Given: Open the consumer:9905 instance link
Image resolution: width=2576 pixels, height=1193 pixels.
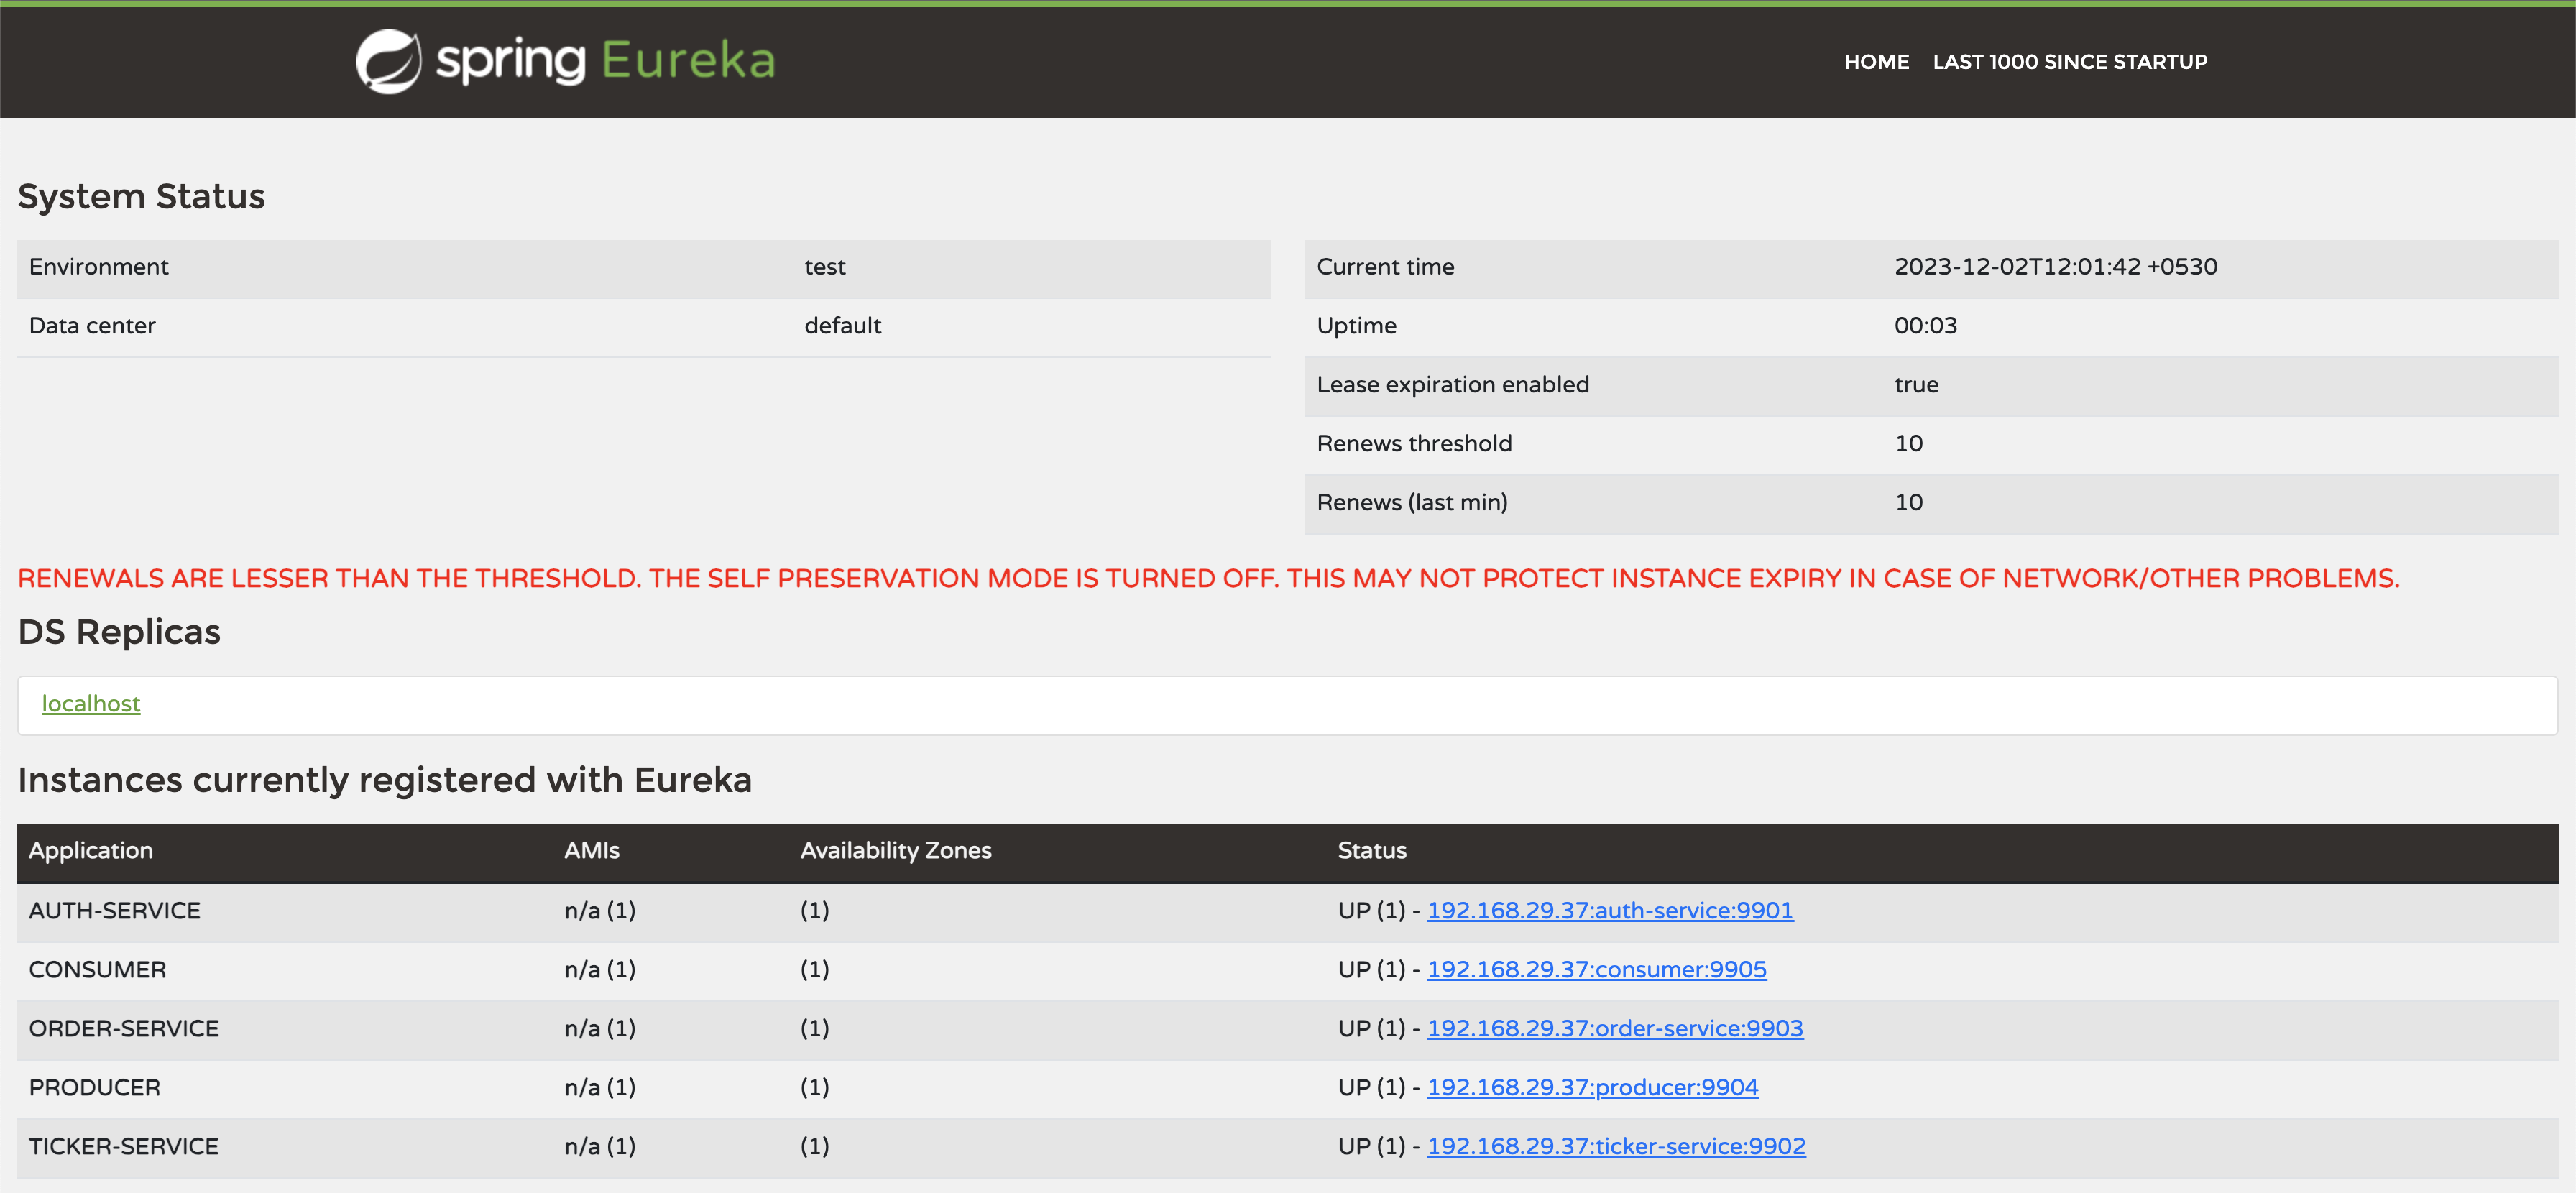Looking at the screenshot, I should (x=1596, y=970).
